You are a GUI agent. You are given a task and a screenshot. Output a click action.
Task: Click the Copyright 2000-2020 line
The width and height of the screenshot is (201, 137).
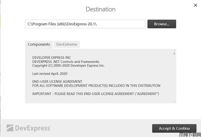(68, 66)
